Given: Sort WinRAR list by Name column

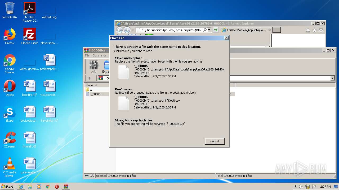Looking at the screenshot, I should pyautogui.click(x=97, y=85).
